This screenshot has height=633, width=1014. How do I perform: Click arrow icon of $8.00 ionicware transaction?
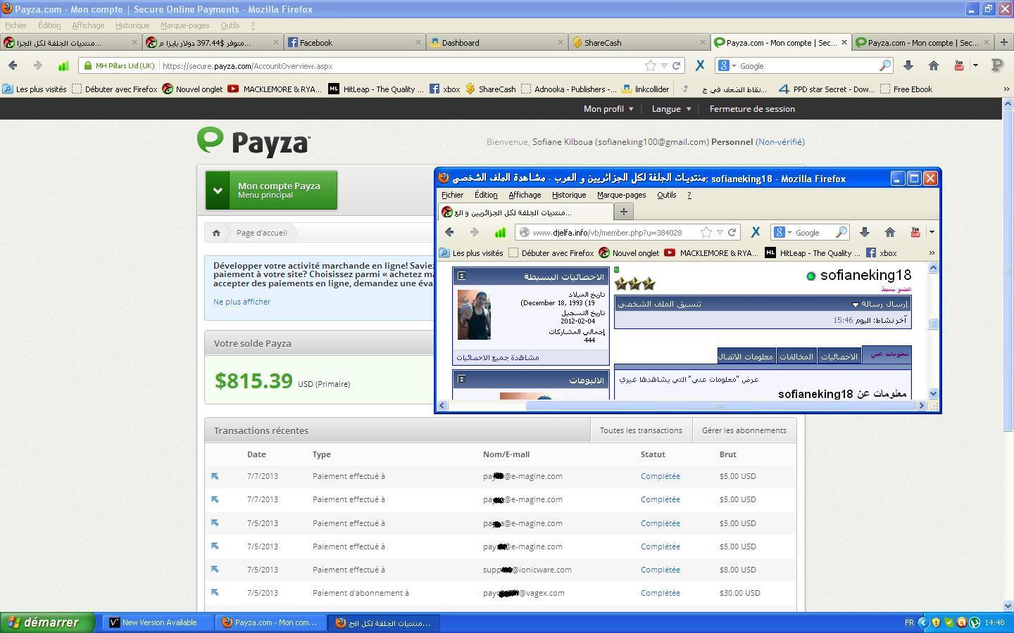click(215, 570)
